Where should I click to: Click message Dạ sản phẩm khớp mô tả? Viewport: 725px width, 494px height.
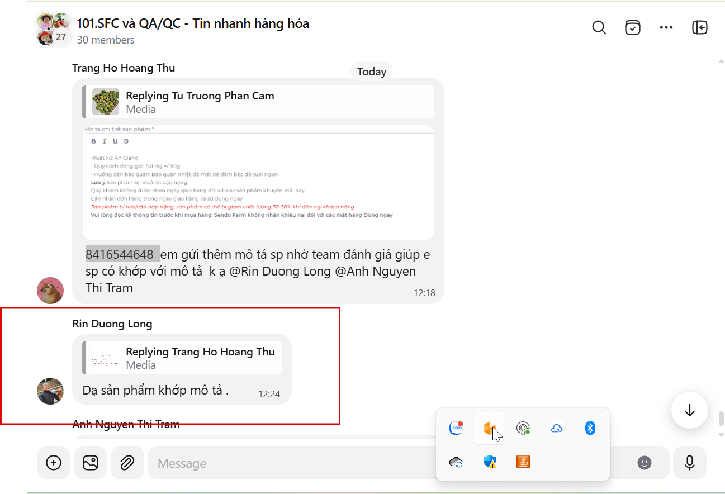point(155,390)
